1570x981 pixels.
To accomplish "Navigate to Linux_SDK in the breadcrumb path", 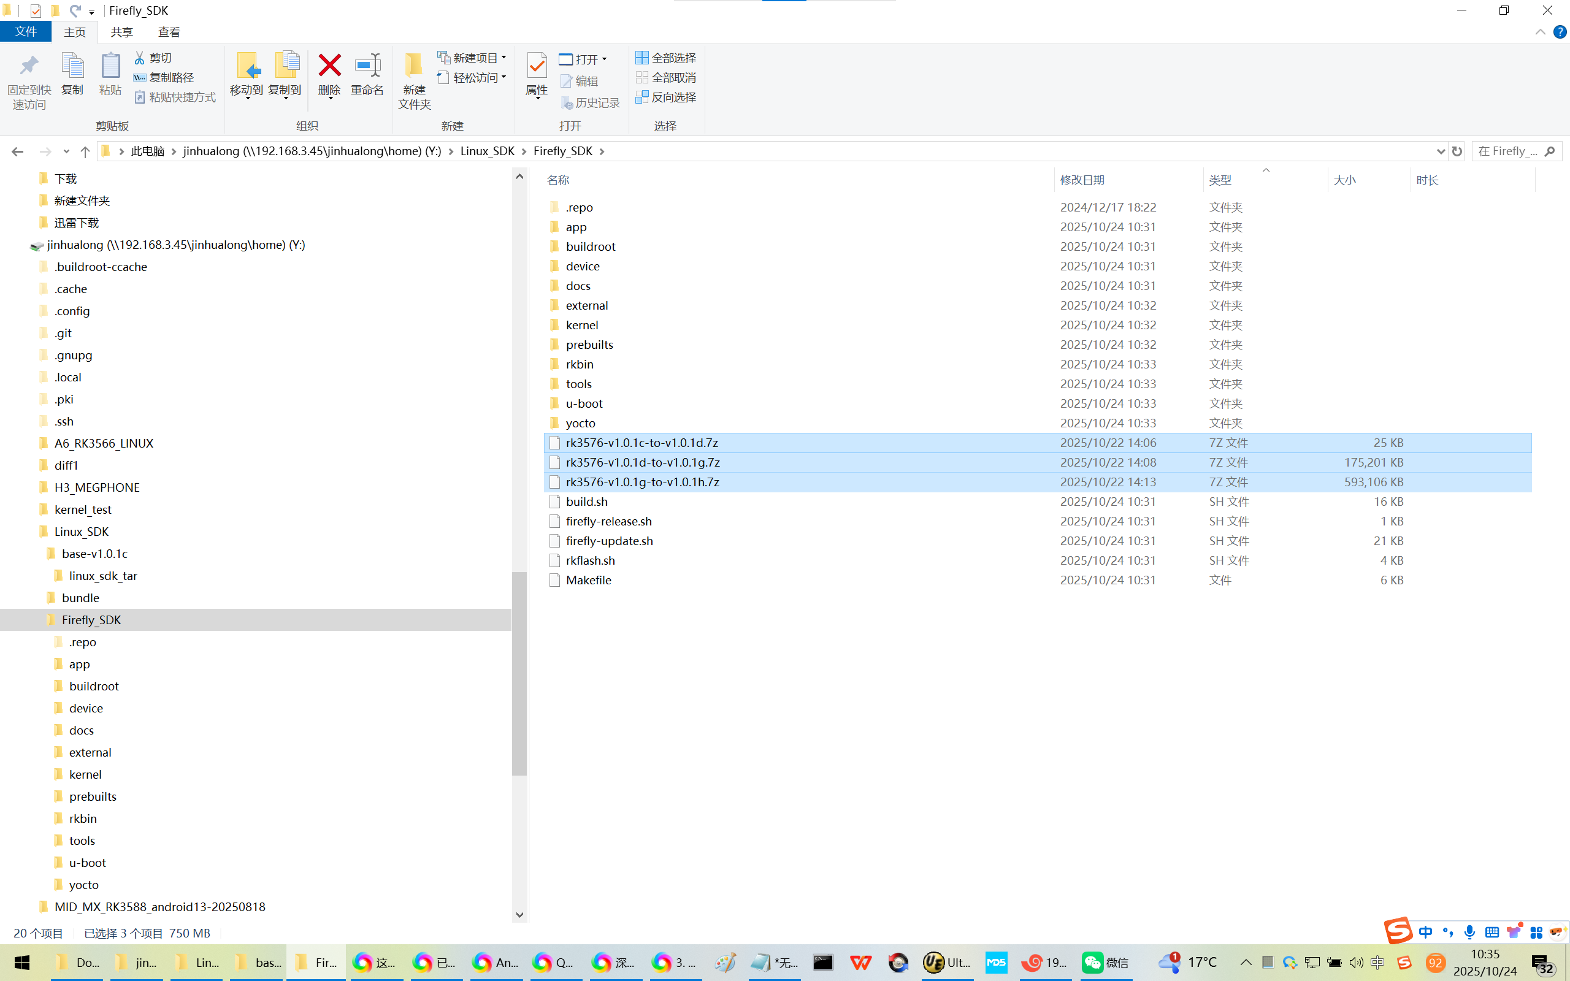I will point(486,151).
